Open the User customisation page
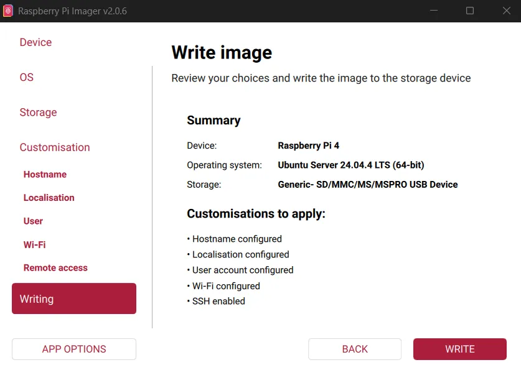521x370 pixels. pos(33,221)
